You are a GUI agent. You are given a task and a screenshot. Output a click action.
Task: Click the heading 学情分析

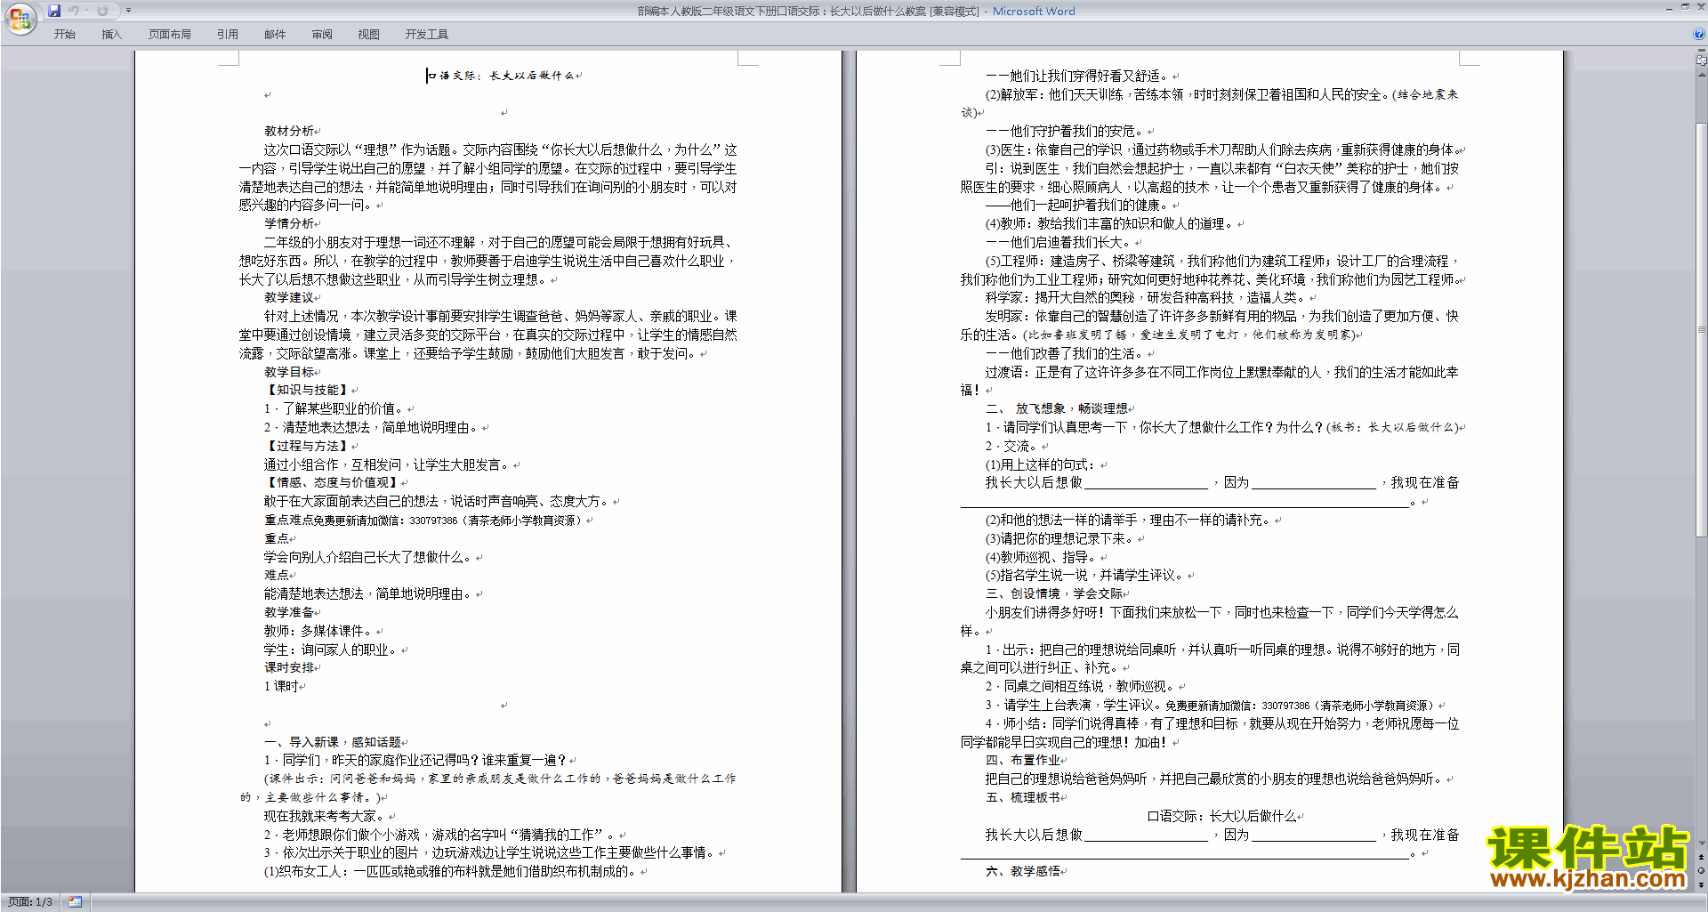coord(288,223)
